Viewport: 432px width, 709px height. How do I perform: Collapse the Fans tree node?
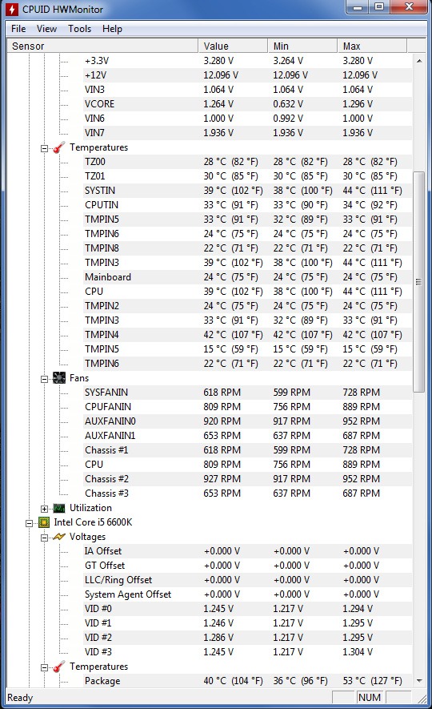(44, 379)
